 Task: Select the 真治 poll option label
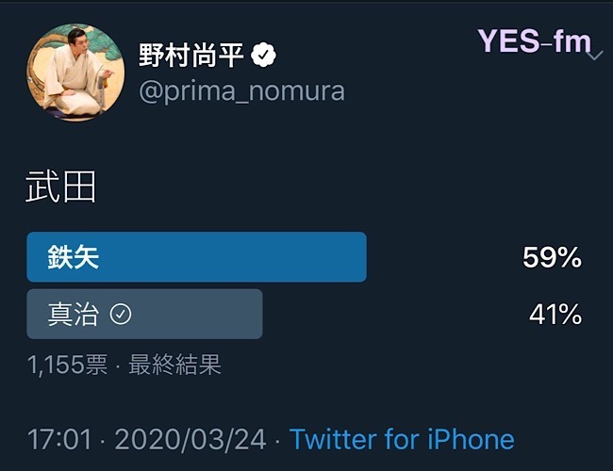tap(74, 315)
